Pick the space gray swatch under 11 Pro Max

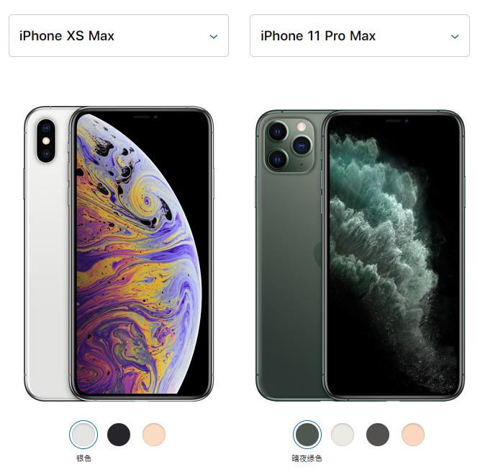[378, 435]
